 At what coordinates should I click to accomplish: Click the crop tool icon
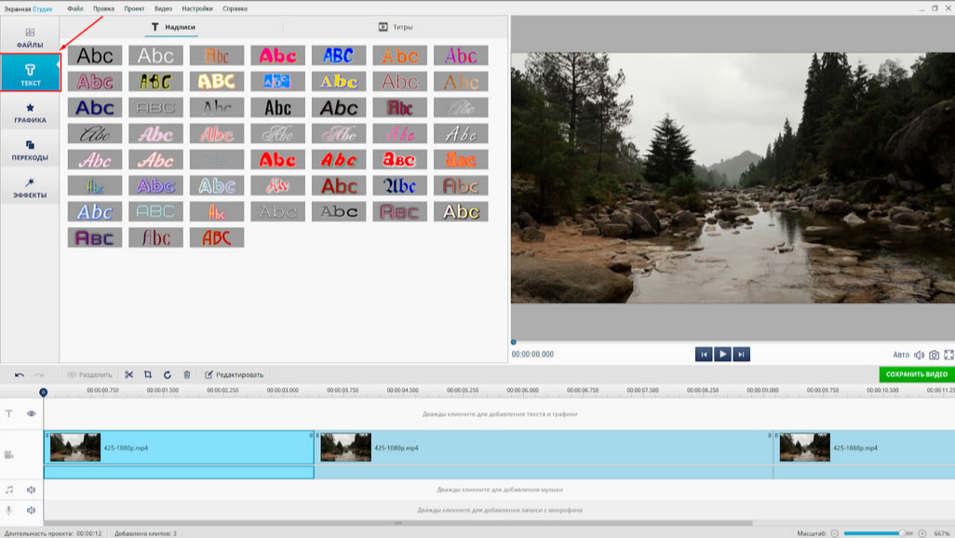(x=148, y=375)
